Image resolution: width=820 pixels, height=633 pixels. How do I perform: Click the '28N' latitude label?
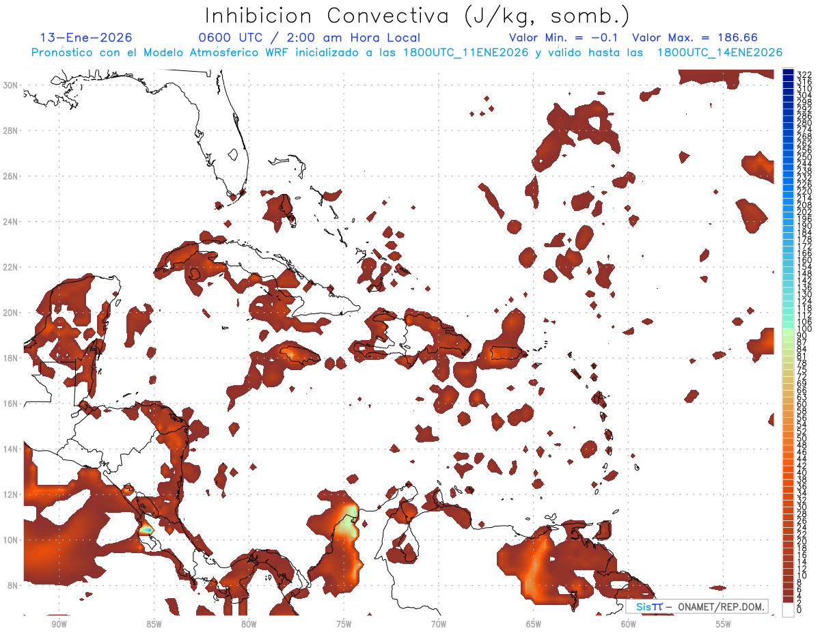11,130
